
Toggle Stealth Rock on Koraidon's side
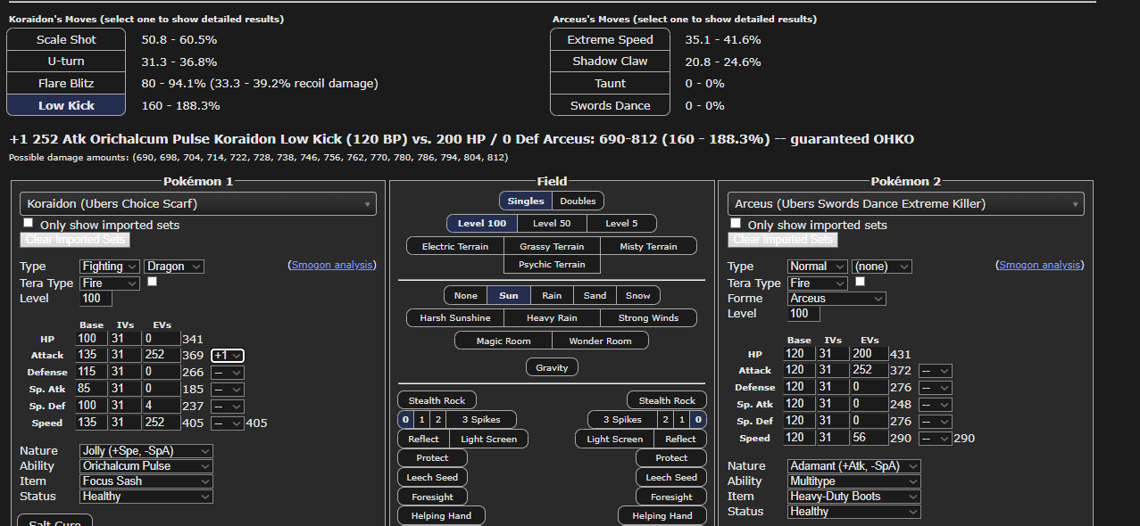pyautogui.click(x=437, y=400)
